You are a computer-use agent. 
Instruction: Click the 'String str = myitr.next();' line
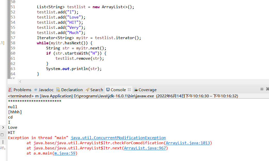click(x=76, y=48)
